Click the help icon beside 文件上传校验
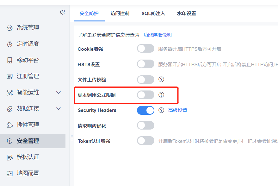 [161, 79]
